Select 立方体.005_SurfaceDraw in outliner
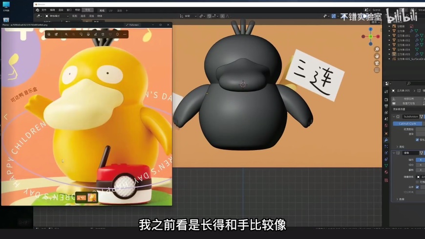 pyautogui.click(x=411, y=59)
